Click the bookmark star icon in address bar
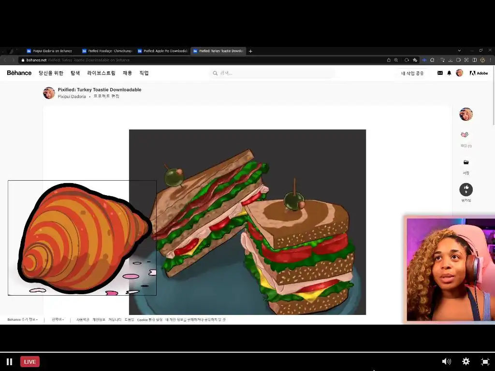 [x=415, y=60]
